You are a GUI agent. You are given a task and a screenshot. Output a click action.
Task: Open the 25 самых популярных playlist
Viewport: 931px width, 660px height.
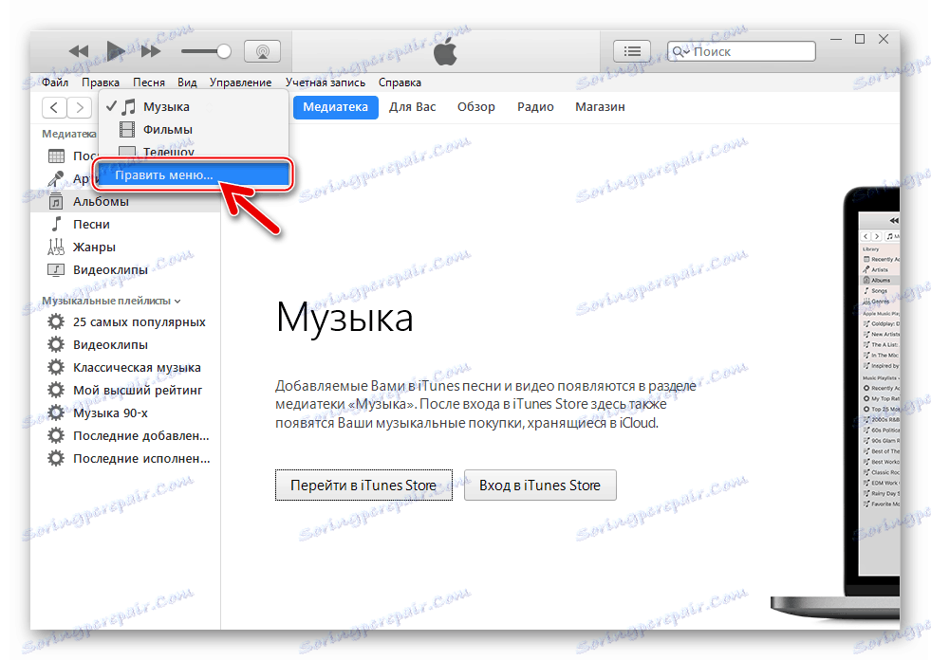[125, 322]
